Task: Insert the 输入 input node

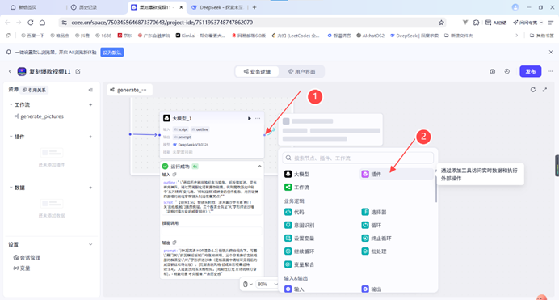Action: (295, 289)
